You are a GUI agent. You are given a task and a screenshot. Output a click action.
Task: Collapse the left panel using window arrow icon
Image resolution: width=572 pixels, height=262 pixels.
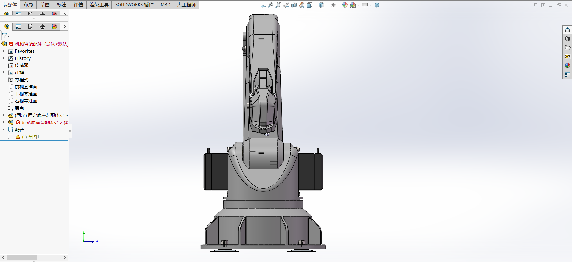535,5
